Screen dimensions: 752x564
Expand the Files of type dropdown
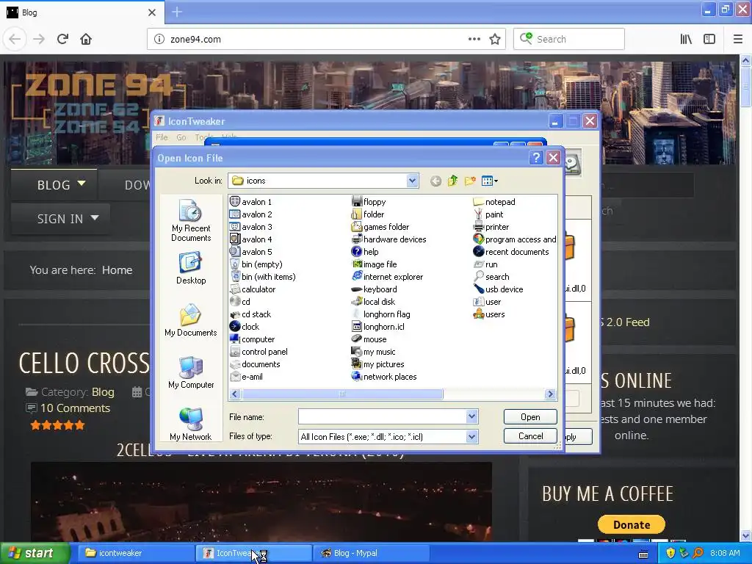pos(472,436)
